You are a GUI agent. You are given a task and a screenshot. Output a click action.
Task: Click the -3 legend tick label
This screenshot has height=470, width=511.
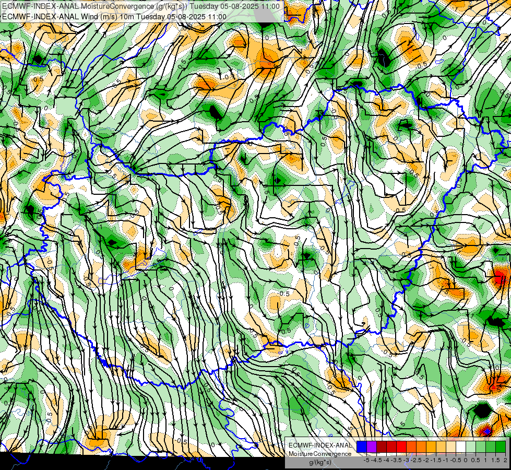[x=406, y=460]
